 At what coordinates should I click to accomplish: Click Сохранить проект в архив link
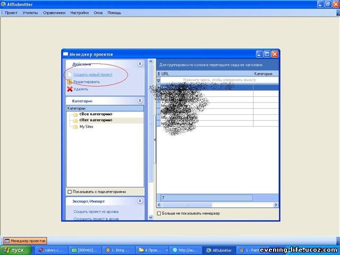(x=96, y=219)
